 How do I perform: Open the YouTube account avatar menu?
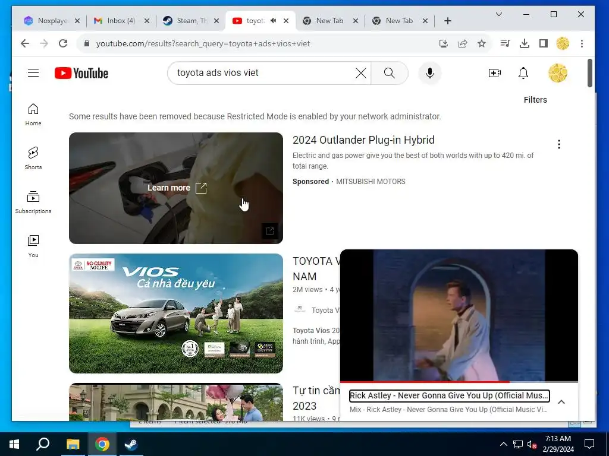point(558,73)
